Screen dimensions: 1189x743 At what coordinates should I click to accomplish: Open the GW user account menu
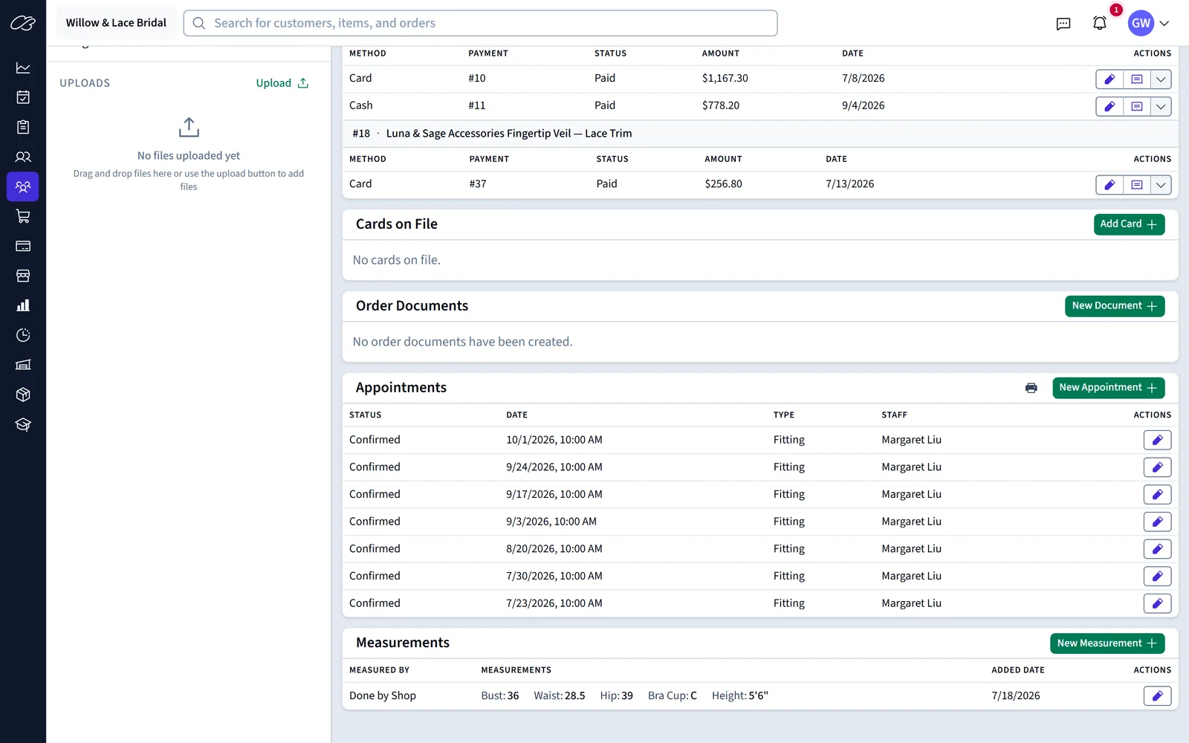point(1149,23)
